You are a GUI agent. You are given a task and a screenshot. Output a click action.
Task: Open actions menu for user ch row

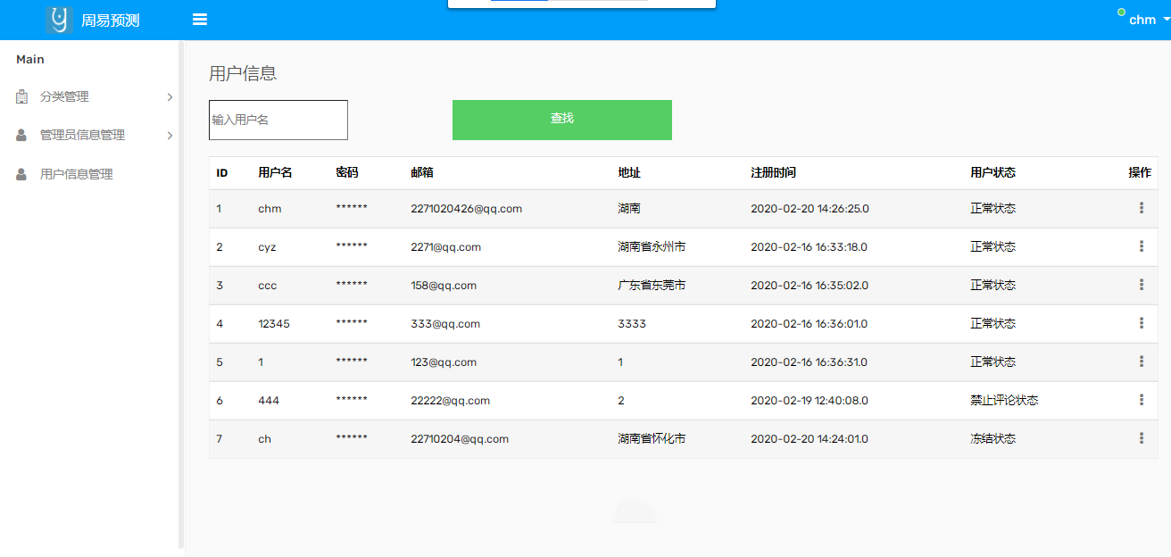coord(1141,438)
